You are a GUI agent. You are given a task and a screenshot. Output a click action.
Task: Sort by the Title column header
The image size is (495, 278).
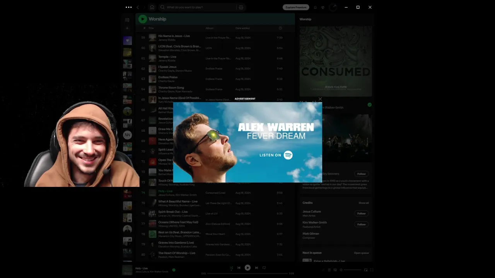coord(151,28)
